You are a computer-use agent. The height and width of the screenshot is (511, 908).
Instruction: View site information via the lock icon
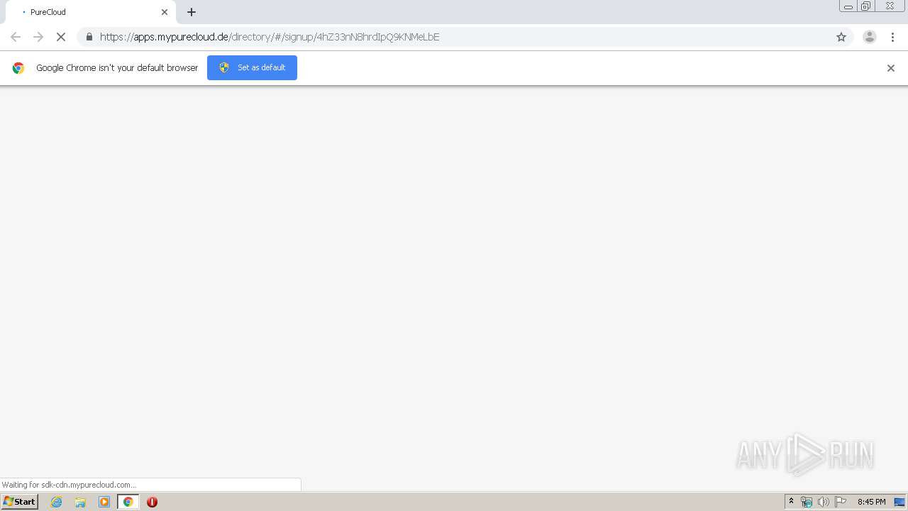tap(89, 37)
